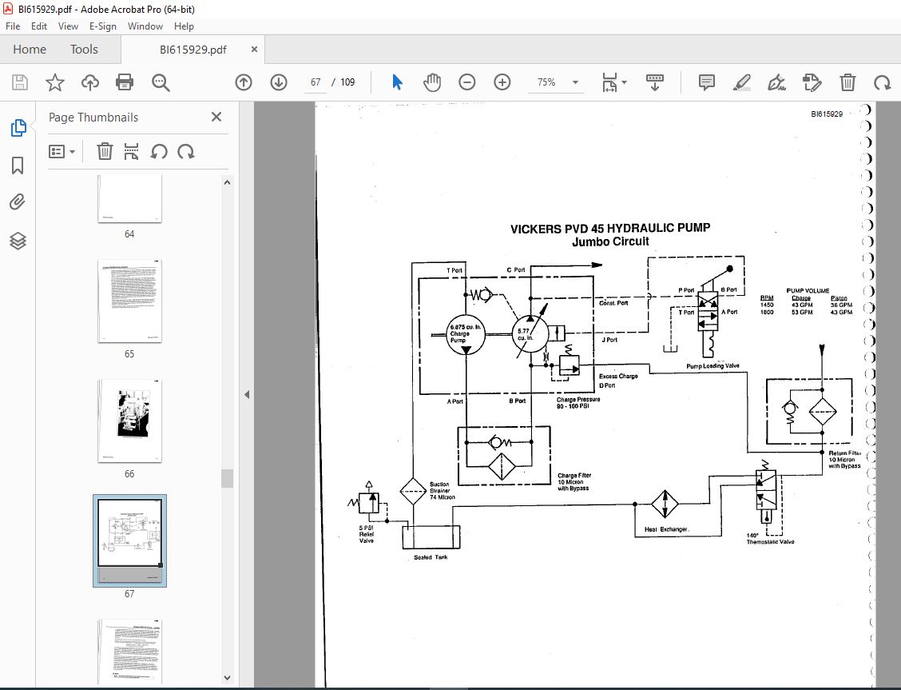Click thumbnails scrollbar up arrow
Image resolution: width=901 pixels, height=690 pixels.
coord(227,182)
